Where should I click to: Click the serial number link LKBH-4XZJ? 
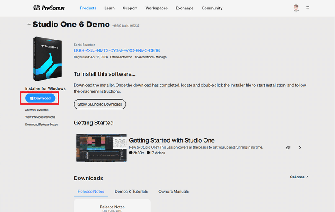(x=117, y=50)
